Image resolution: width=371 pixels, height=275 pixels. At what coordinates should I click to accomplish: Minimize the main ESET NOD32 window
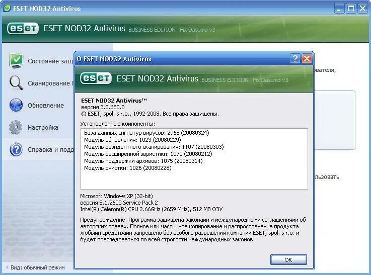339,9
